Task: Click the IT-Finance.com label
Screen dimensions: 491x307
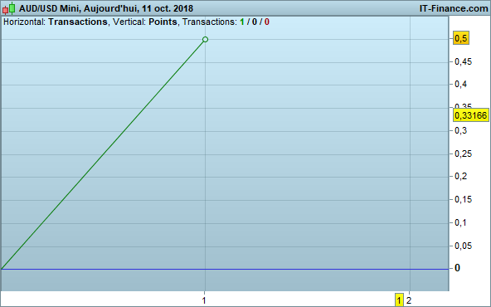Action: click(454, 8)
